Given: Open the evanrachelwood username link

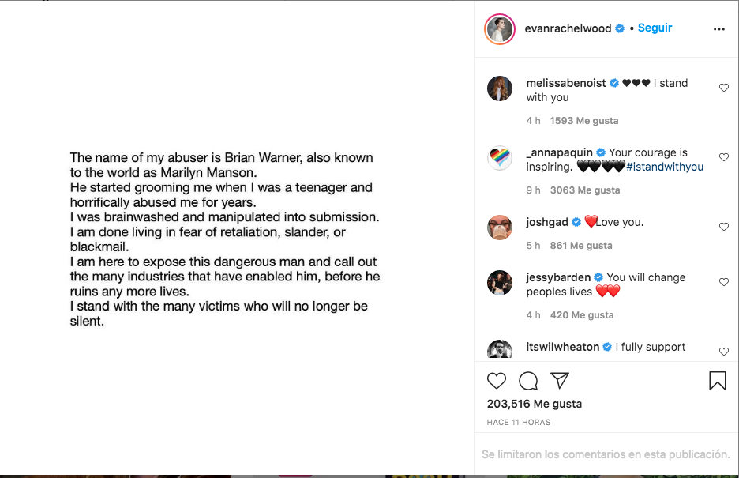Looking at the screenshot, I should coord(568,28).
